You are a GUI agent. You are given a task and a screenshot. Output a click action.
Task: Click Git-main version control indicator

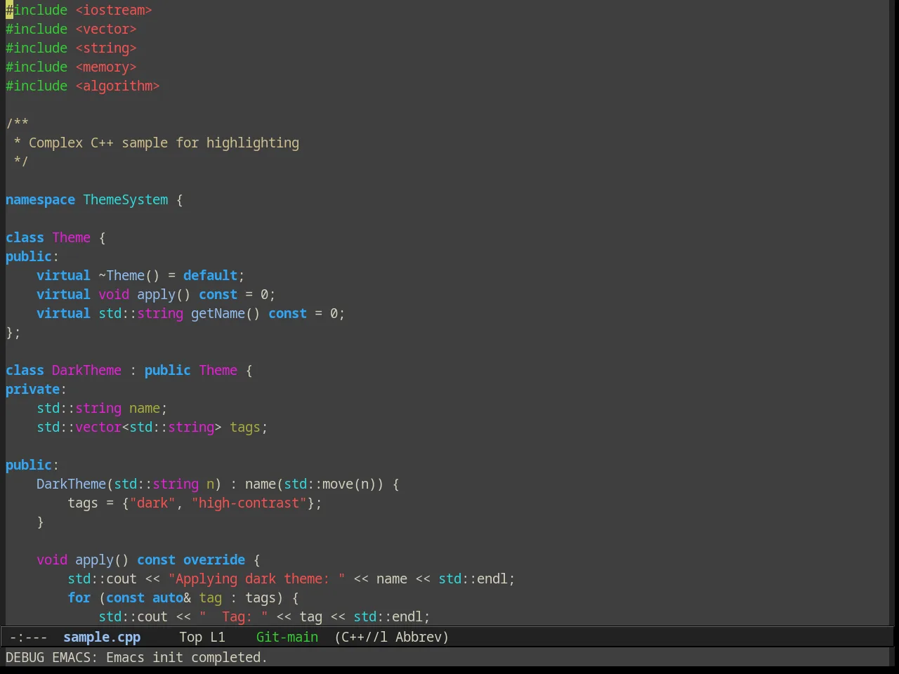[x=287, y=637]
